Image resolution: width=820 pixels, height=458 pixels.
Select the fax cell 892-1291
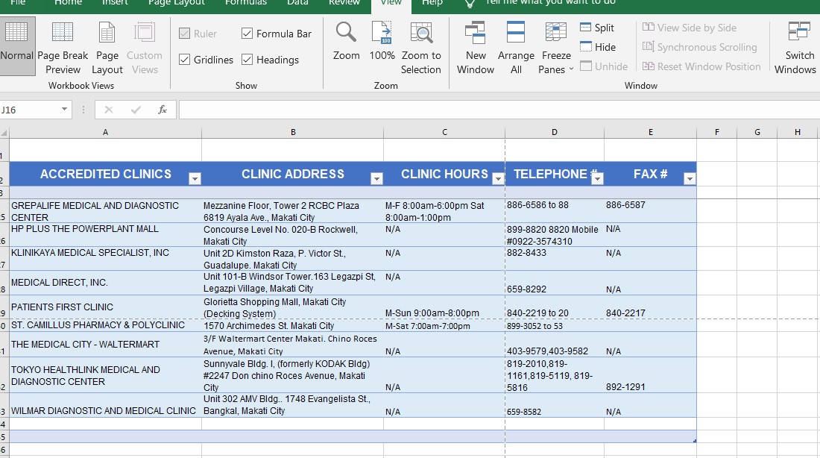[x=651, y=374]
